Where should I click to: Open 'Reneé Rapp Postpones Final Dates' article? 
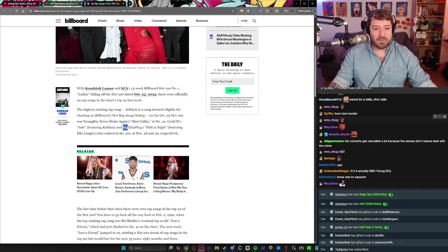coord(170,187)
